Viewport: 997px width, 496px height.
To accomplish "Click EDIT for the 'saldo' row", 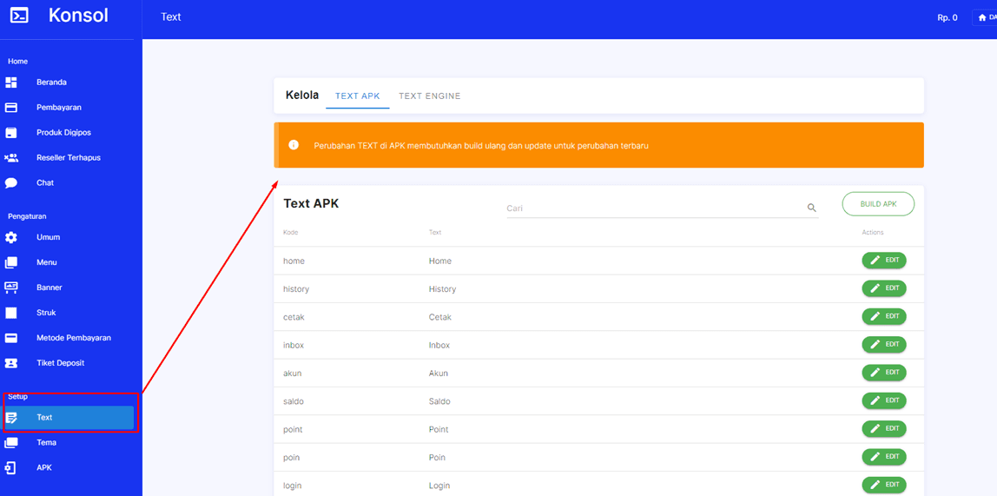I will [x=883, y=400].
